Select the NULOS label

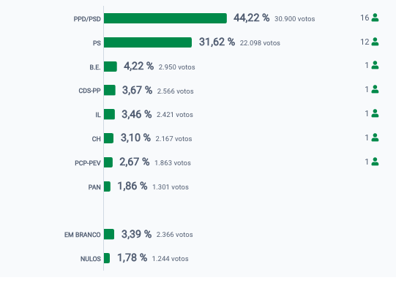(x=91, y=259)
